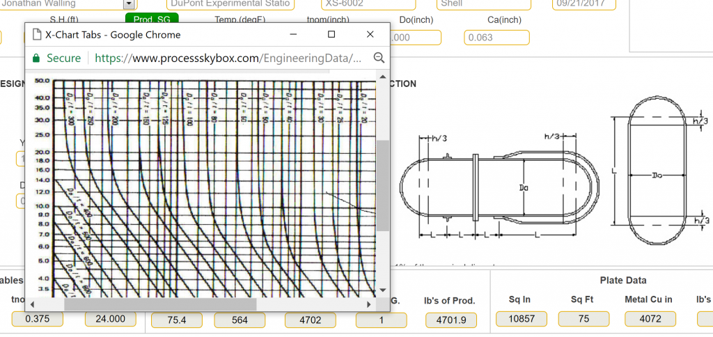
Task: Click the Shell input field
Action: tap(484, 3)
